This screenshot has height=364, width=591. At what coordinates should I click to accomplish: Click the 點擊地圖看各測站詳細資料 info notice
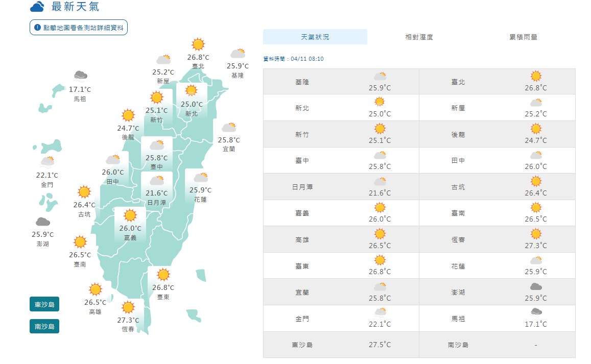(79, 28)
